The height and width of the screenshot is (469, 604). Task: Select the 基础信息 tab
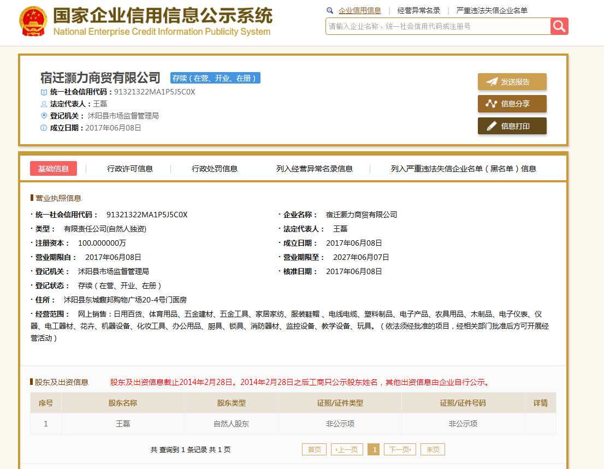(54, 169)
